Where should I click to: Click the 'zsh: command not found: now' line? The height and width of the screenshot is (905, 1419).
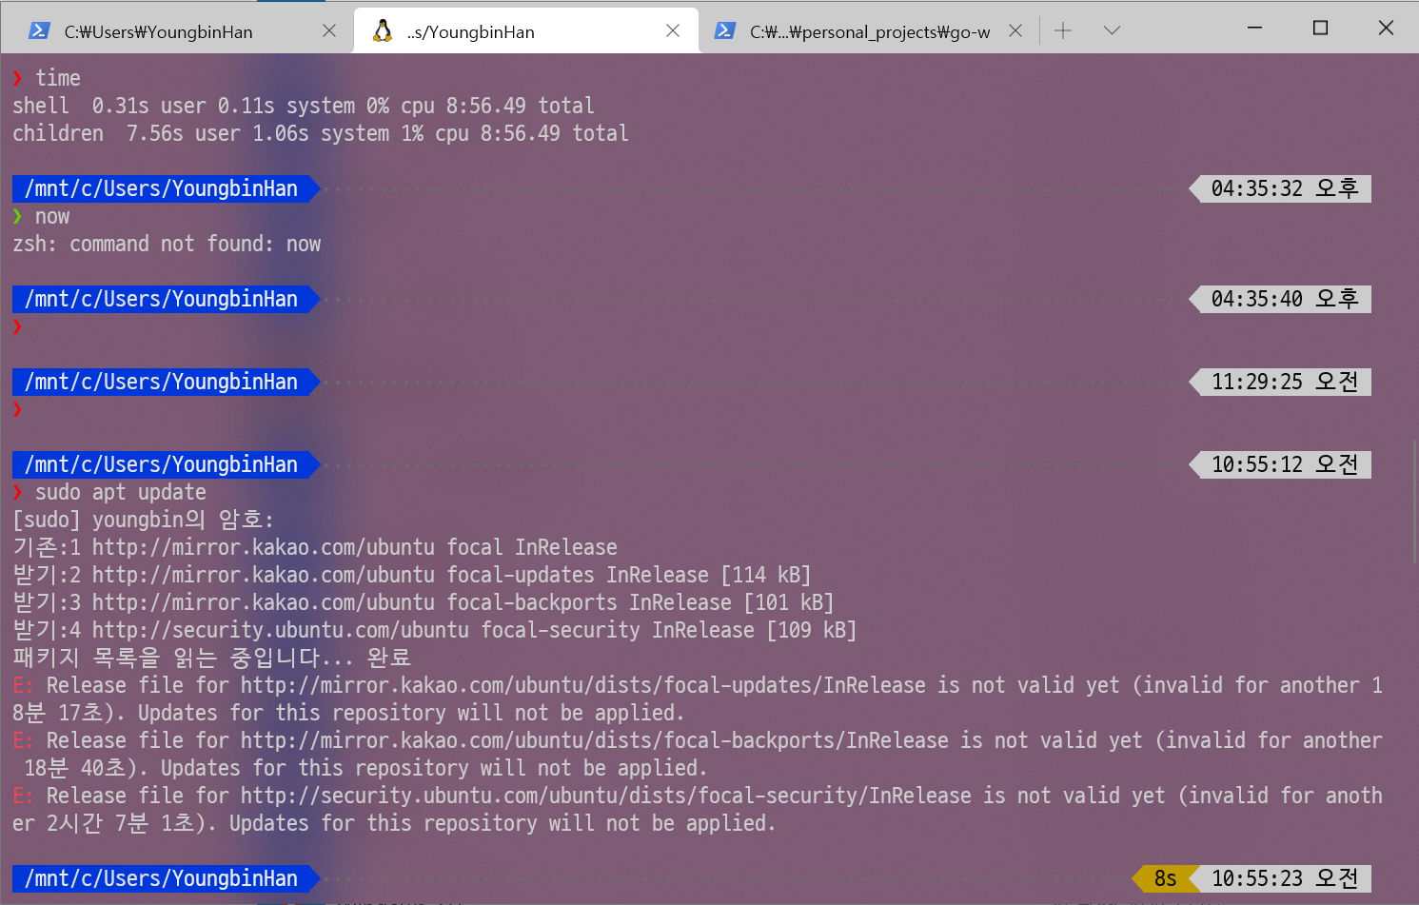167,245
